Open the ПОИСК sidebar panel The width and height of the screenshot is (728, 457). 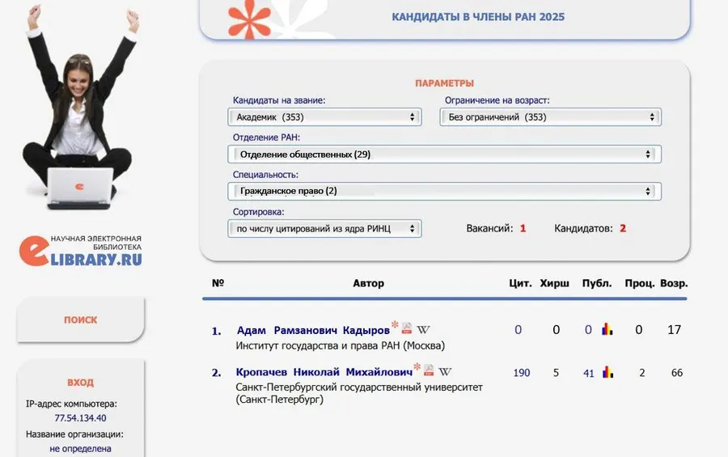pos(80,320)
